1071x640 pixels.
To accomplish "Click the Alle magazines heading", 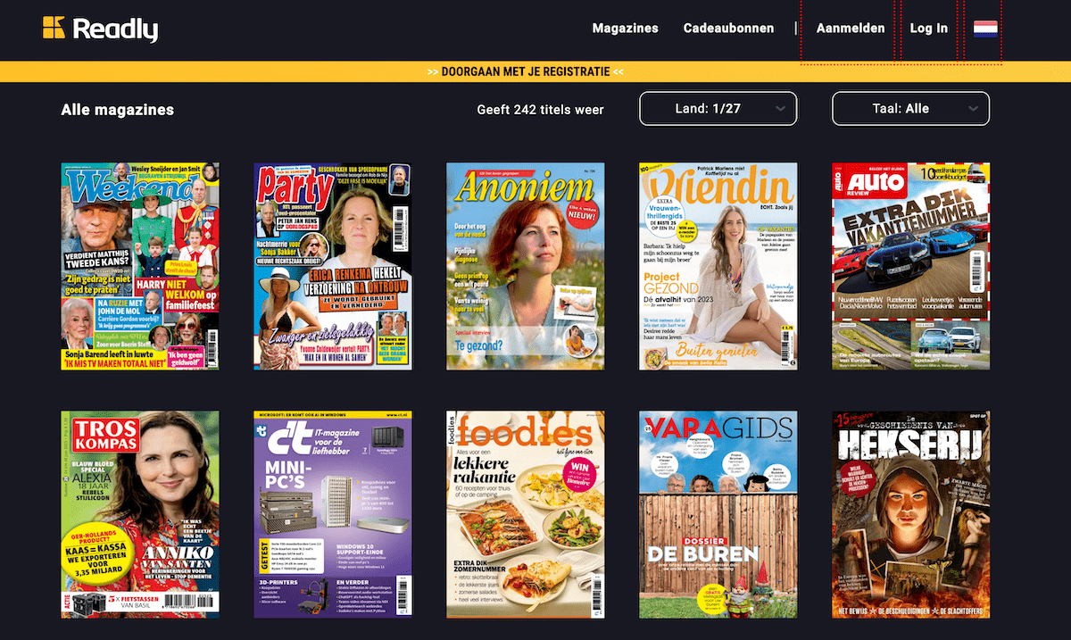I will click(118, 110).
